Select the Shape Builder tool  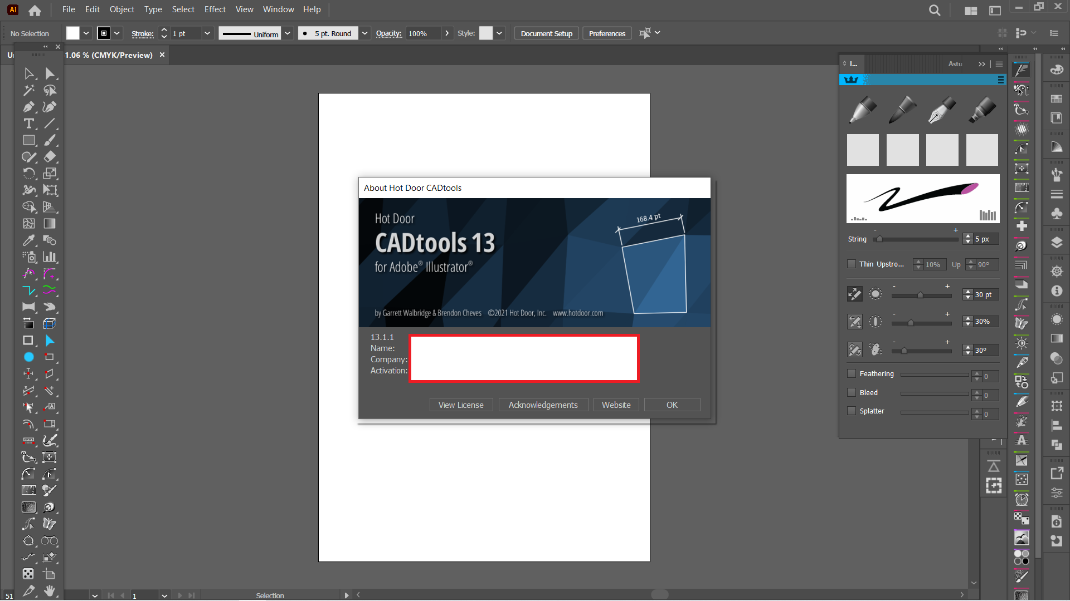click(29, 207)
